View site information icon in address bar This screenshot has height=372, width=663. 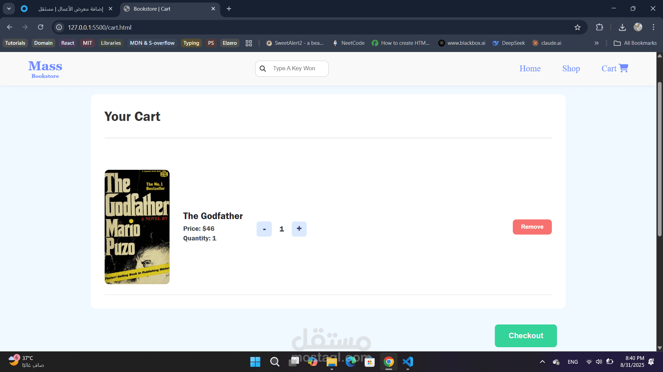[59, 27]
